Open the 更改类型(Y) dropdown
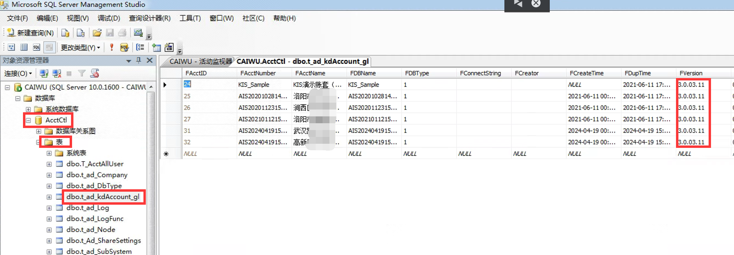 click(80, 48)
